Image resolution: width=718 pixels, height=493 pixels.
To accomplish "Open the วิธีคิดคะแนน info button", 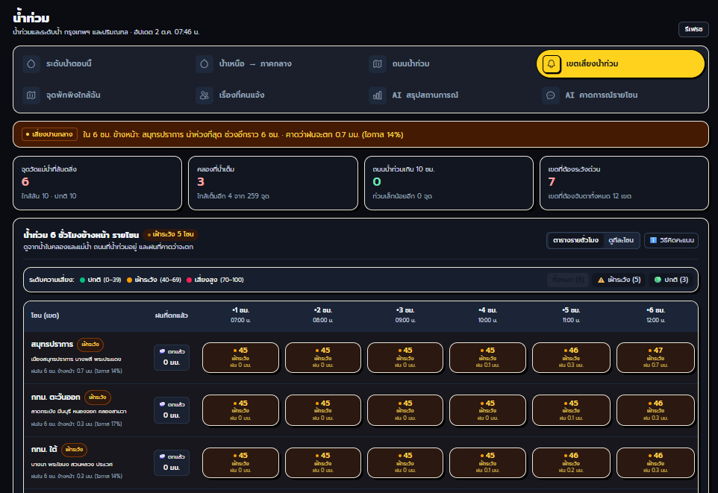I will pos(671,240).
